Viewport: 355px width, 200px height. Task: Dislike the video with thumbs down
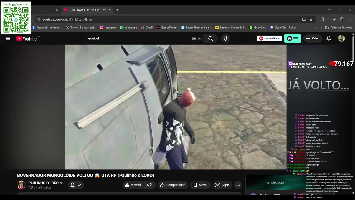tap(149, 185)
